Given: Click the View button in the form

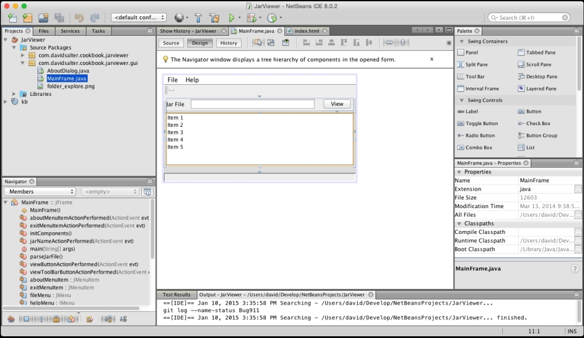Looking at the screenshot, I should tap(336, 104).
